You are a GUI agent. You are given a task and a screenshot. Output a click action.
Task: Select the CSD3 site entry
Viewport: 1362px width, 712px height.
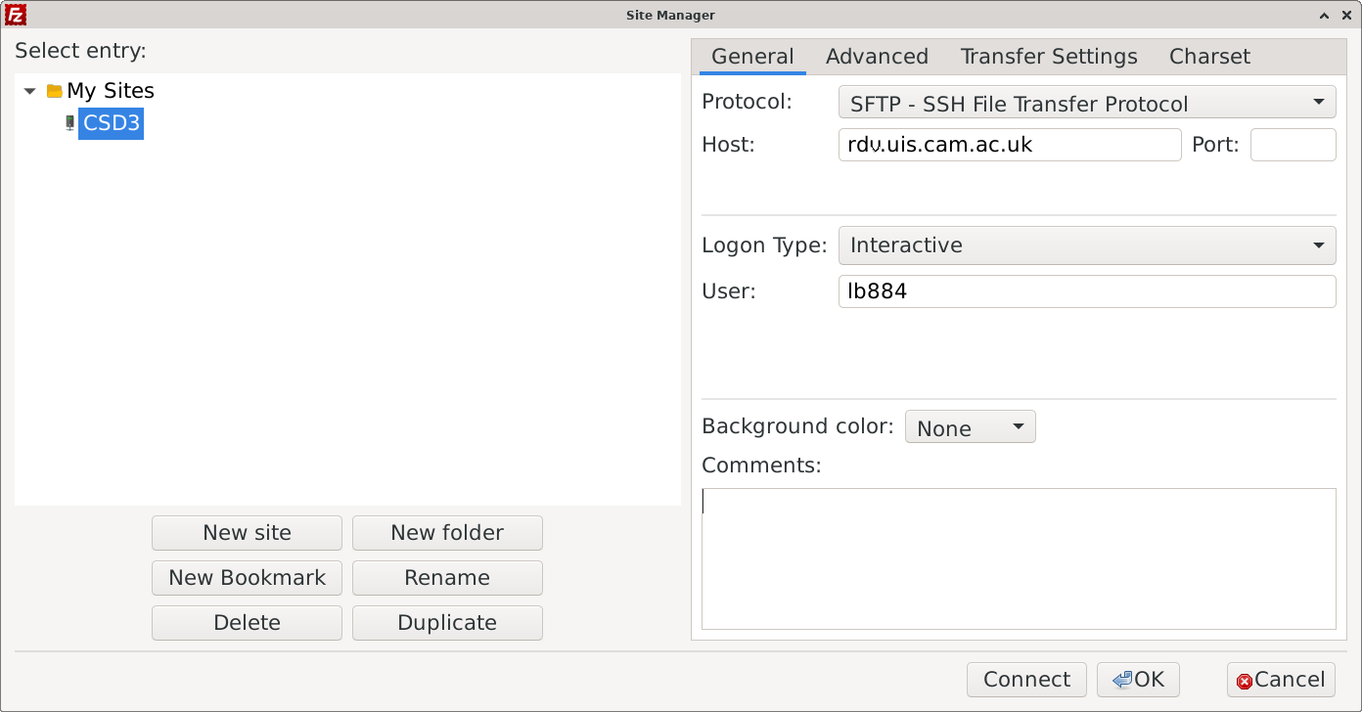111,123
